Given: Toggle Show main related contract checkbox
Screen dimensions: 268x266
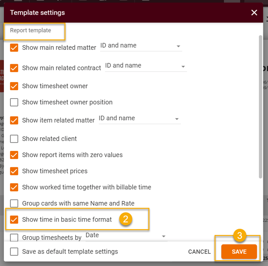Looking at the screenshot, I should 14,68.
